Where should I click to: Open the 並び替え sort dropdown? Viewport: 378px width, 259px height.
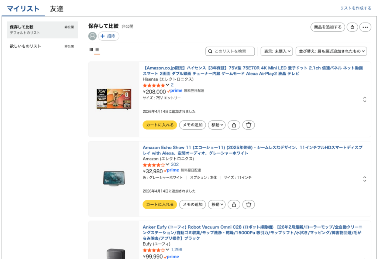coord(331,51)
